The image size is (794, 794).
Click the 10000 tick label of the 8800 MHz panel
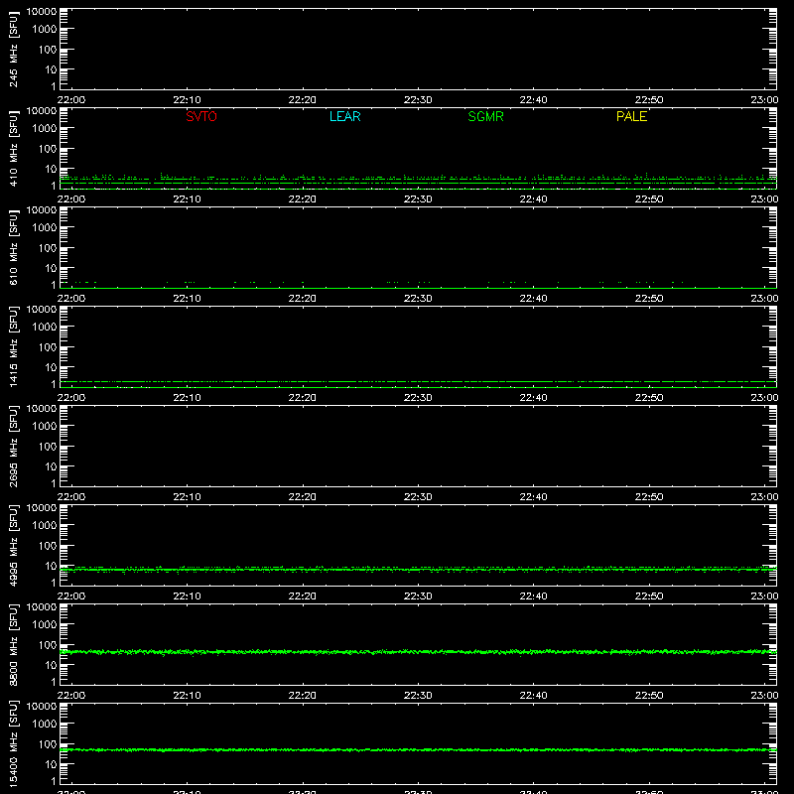coord(42,607)
